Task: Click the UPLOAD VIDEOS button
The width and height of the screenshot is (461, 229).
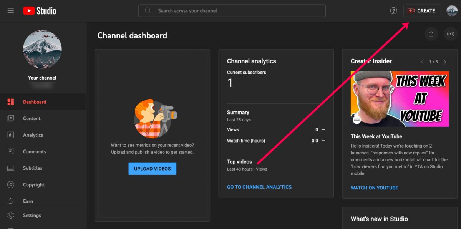Action: coord(153,169)
